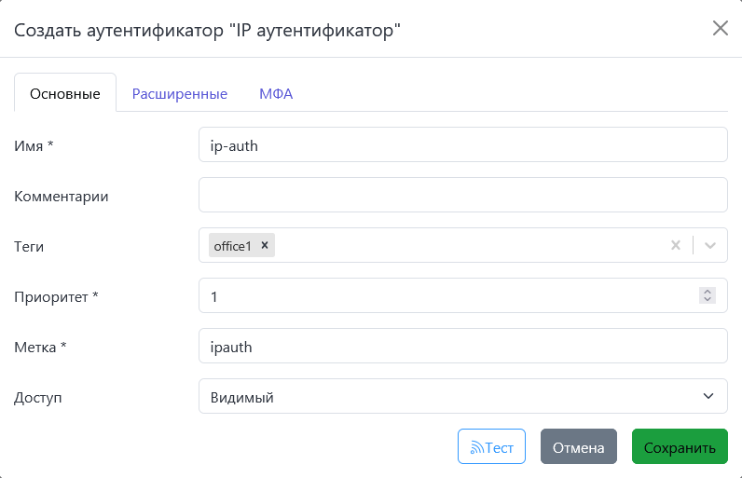
Task: Focus the Имя field containing ip-auth
Action: tap(462, 144)
